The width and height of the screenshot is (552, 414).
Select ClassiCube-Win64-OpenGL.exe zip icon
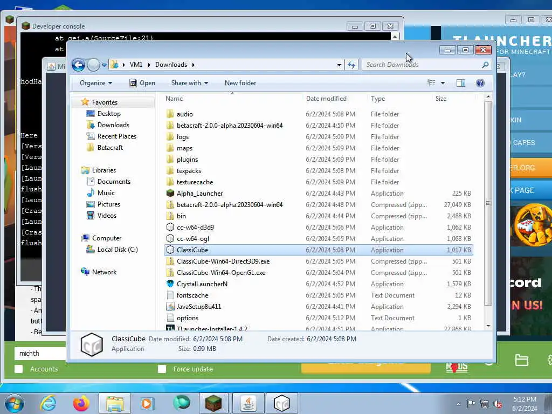pyautogui.click(x=170, y=272)
